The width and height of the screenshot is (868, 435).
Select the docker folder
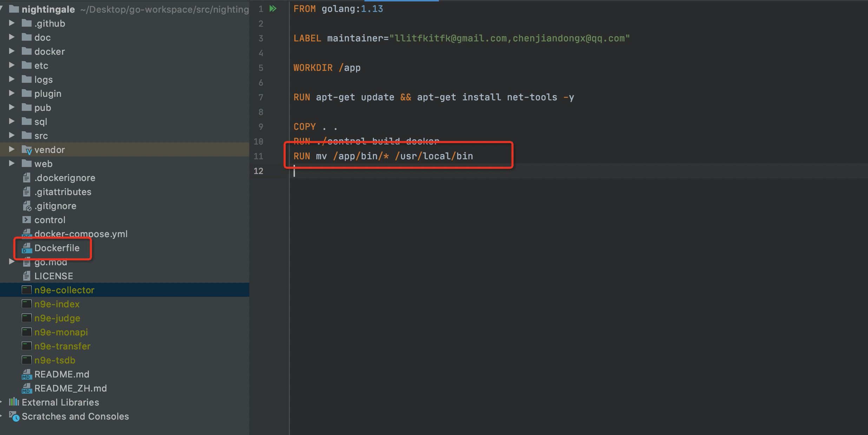click(x=49, y=51)
